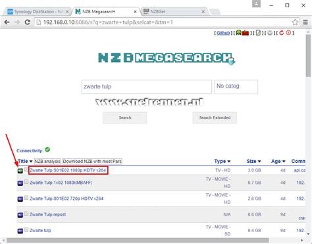
Task: Click the horizontal scrollbar right arrow
Action: (302, 240)
